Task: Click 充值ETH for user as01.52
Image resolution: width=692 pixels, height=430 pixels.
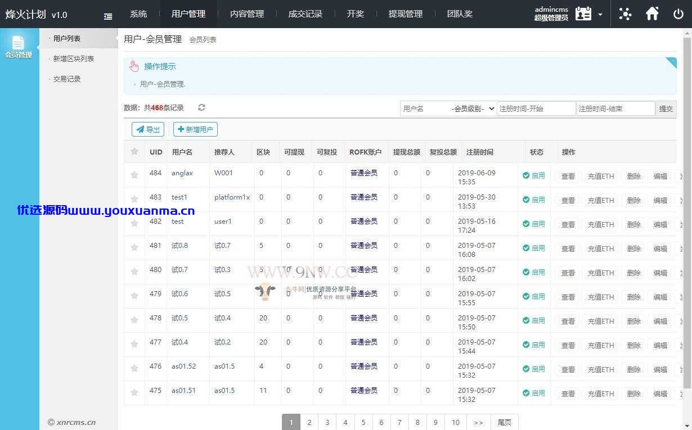Action: click(x=601, y=369)
